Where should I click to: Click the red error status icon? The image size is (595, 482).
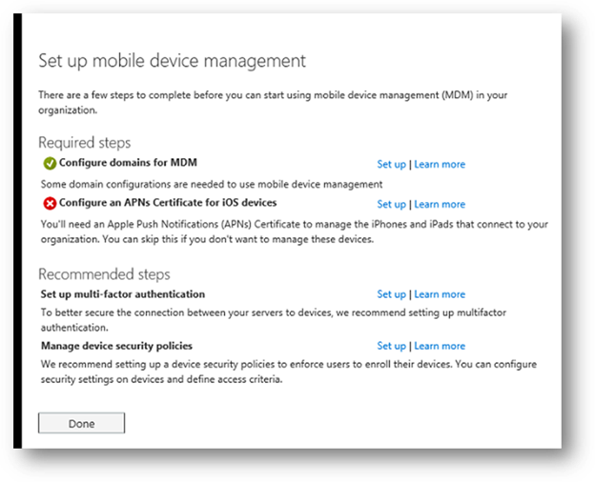(x=50, y=203)
